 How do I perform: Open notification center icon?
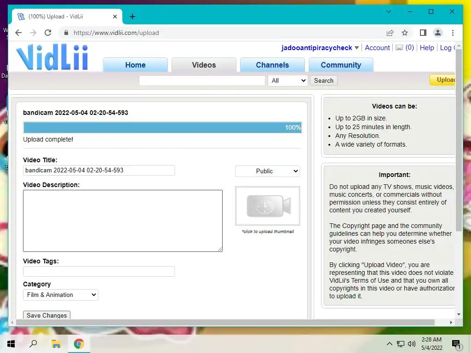pyautogui.click(x=456, y=344)
